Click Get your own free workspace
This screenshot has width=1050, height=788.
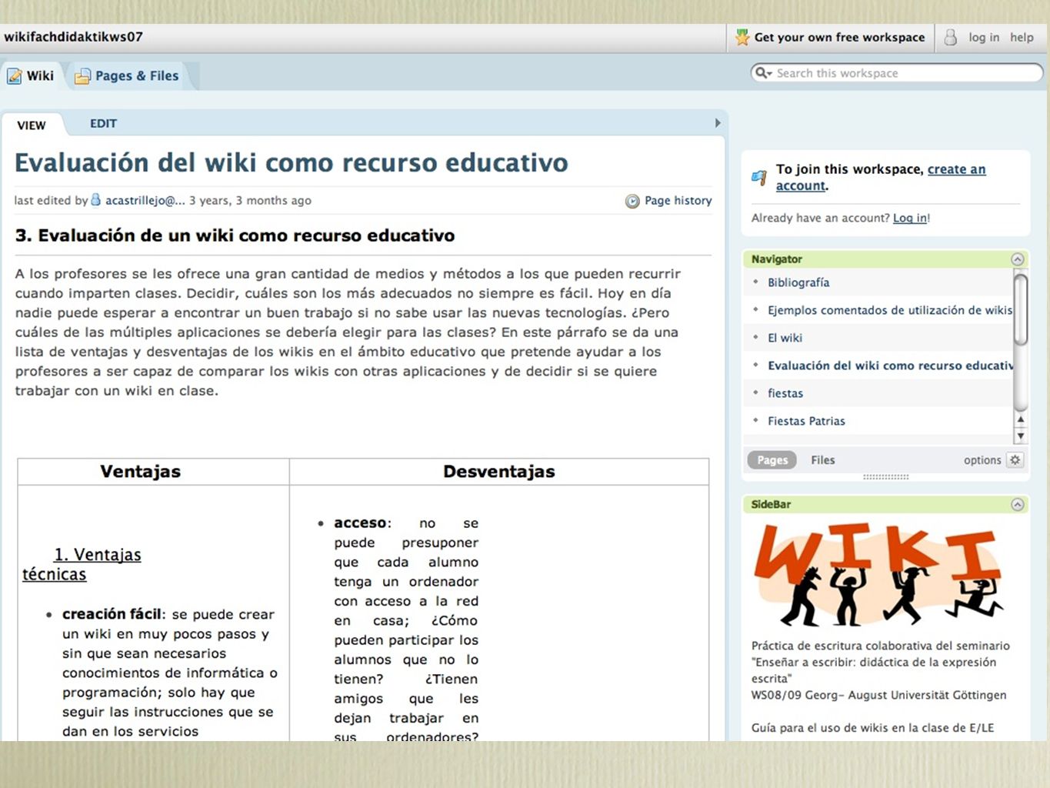(x=839, y=37)
